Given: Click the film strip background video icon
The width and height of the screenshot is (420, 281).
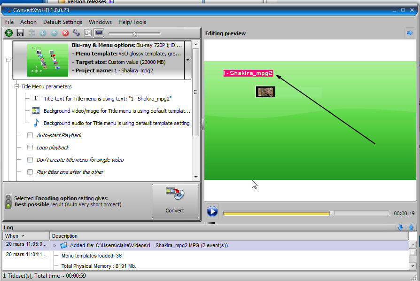Looking at the screenshot, I should 36,110.
